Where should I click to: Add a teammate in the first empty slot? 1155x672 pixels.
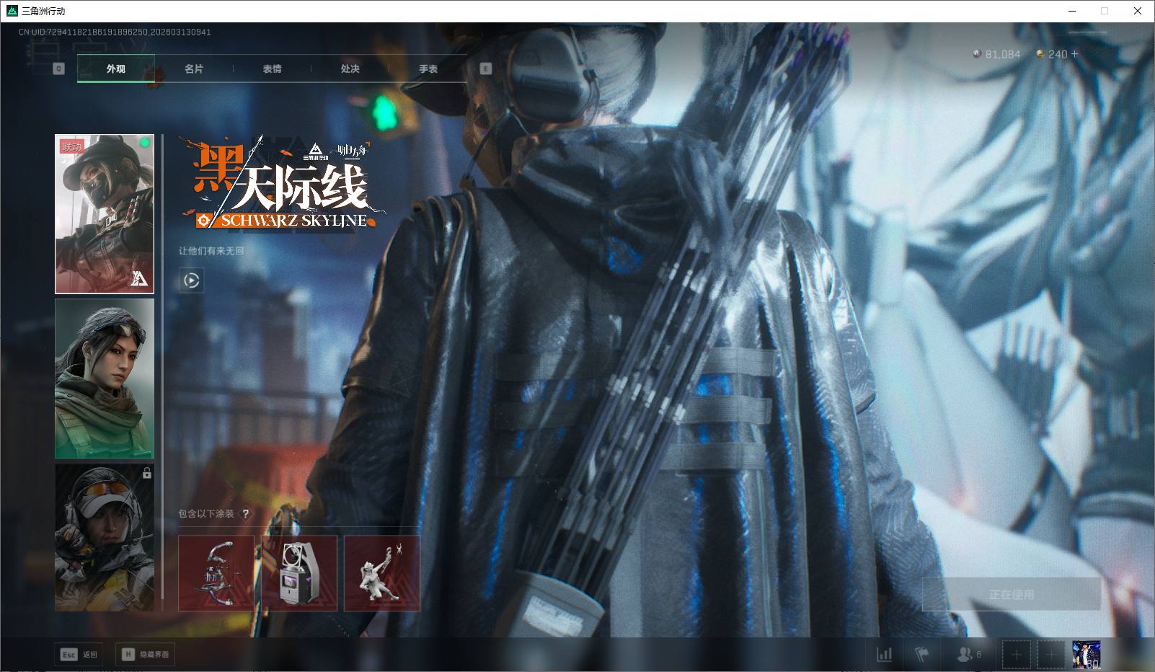1016,655
